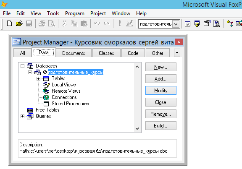Close the Project Manager window
Image resolution: width=242 pixels, height=169 pixels.
179,42
